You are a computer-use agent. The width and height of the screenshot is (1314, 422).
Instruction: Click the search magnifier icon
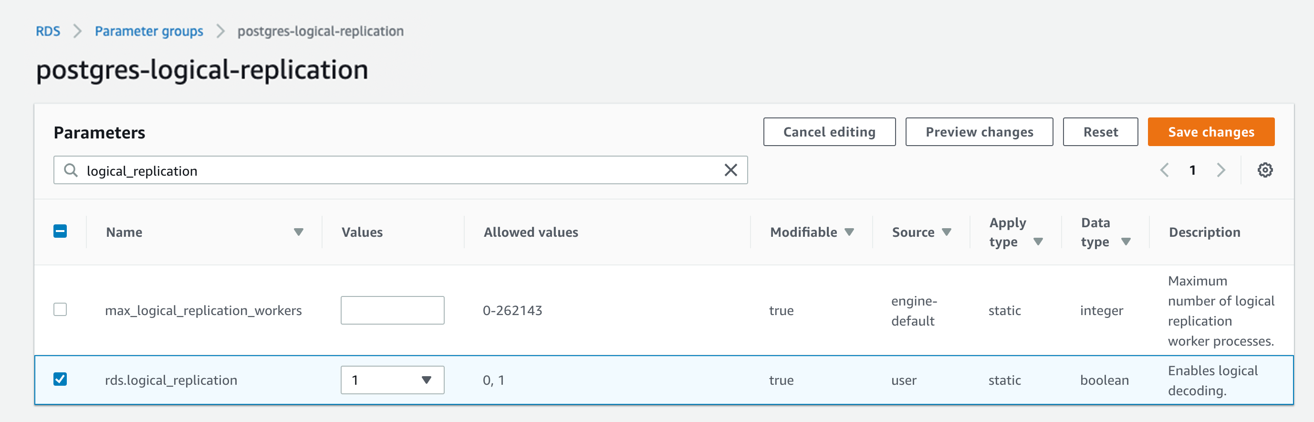pyautogui.click(x=71, y=170)
